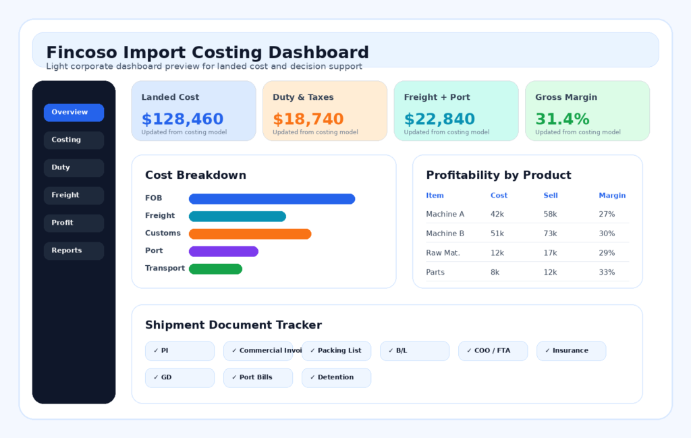
Task: Click the 31.4% gross margin figure
Action: pos(562,119)
